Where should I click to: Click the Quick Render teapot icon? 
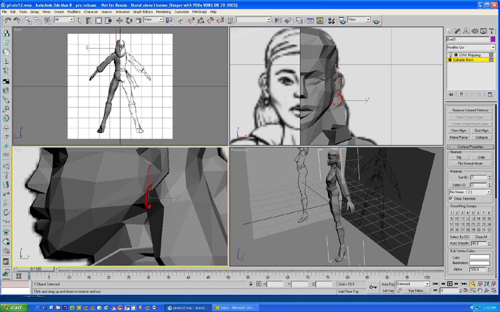pyautogui.click(x=377, y=20)
